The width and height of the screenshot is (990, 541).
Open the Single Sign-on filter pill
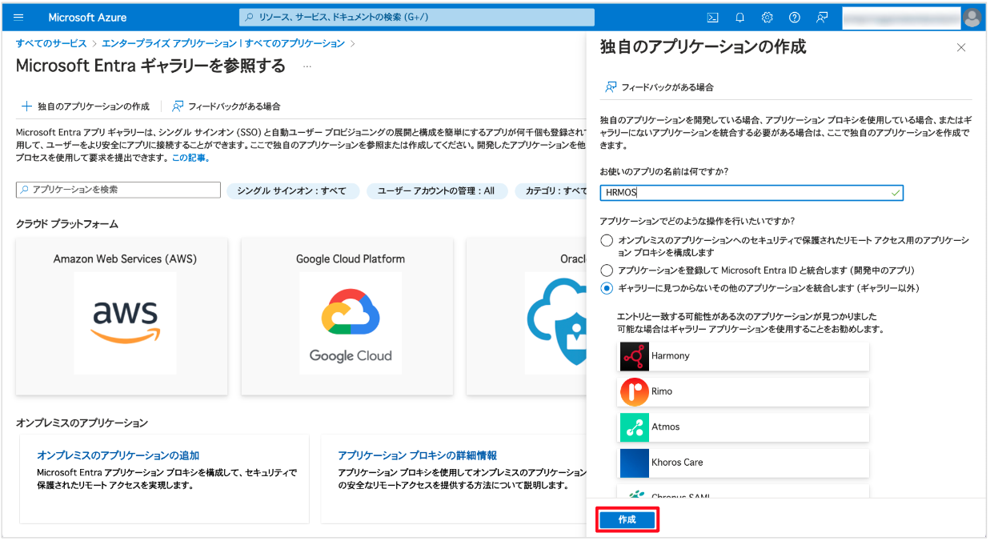pos(292,191)
